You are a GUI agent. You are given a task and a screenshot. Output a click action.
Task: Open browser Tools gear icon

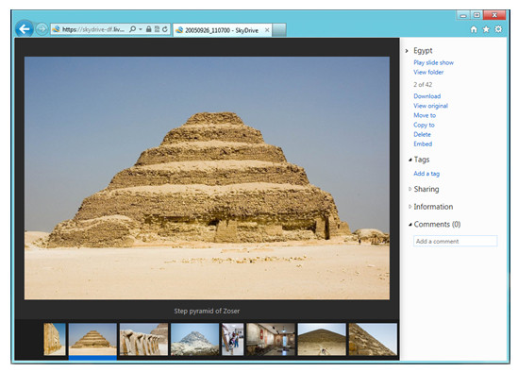tap(498, 29)
